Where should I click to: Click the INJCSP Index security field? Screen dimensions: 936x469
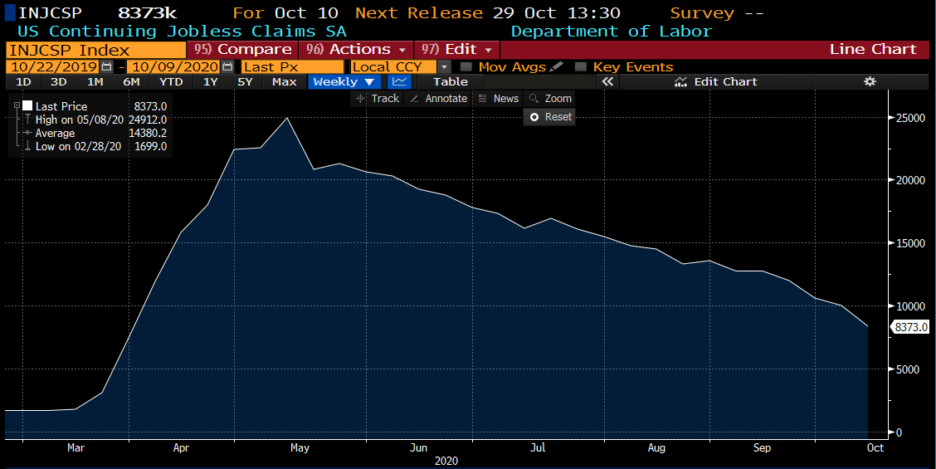pos(95,50)
